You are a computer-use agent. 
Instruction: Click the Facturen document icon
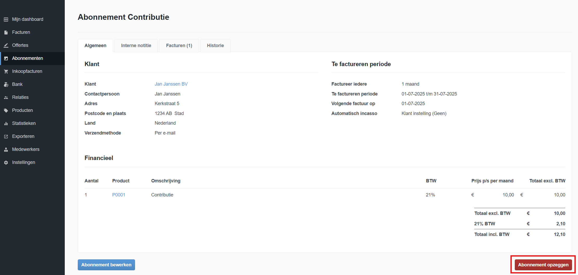point(6,33)
